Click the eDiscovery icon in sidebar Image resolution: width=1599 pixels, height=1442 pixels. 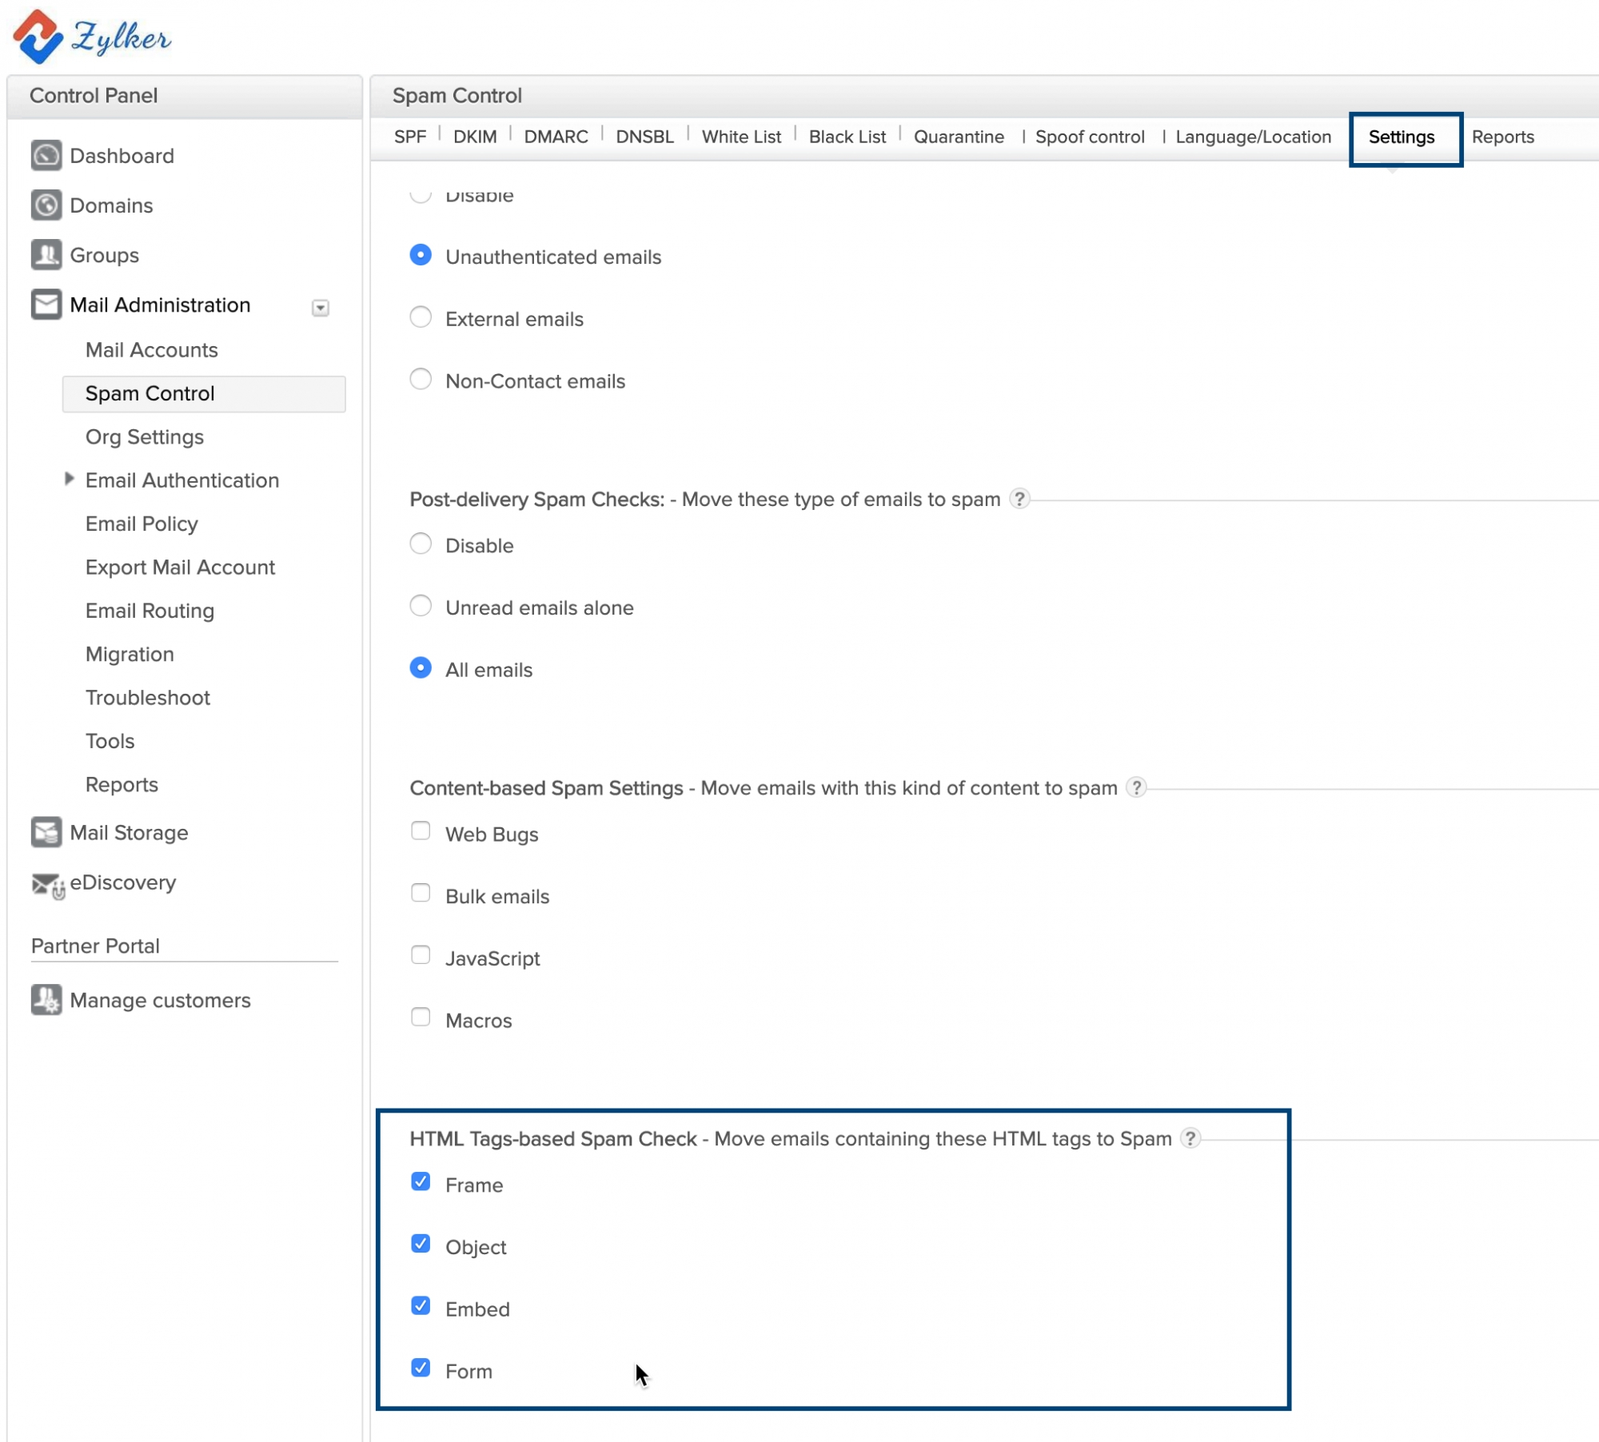[x=47, y=884]
